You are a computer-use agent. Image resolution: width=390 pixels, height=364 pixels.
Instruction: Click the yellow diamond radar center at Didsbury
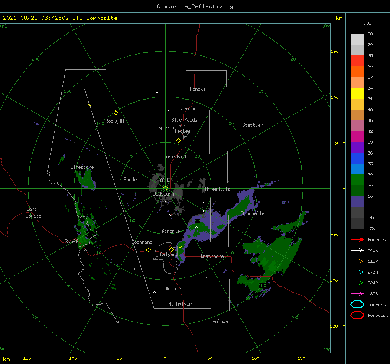(166, 188)
